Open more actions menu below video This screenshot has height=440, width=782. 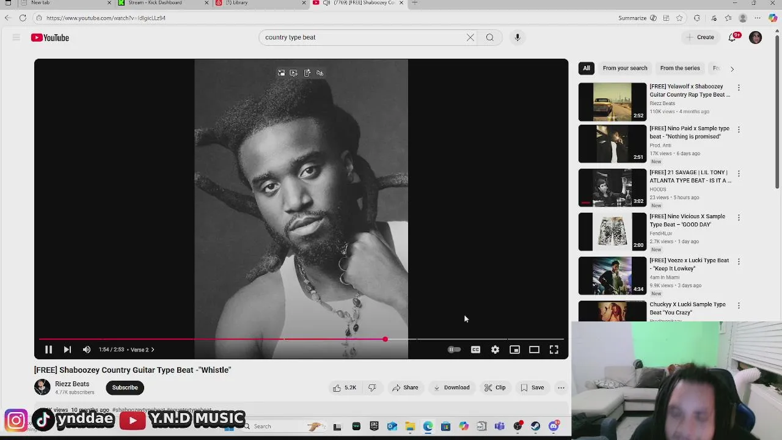tap(561, 387)
